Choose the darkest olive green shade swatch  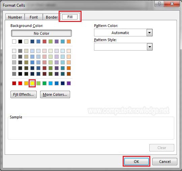tap(51, 74)
